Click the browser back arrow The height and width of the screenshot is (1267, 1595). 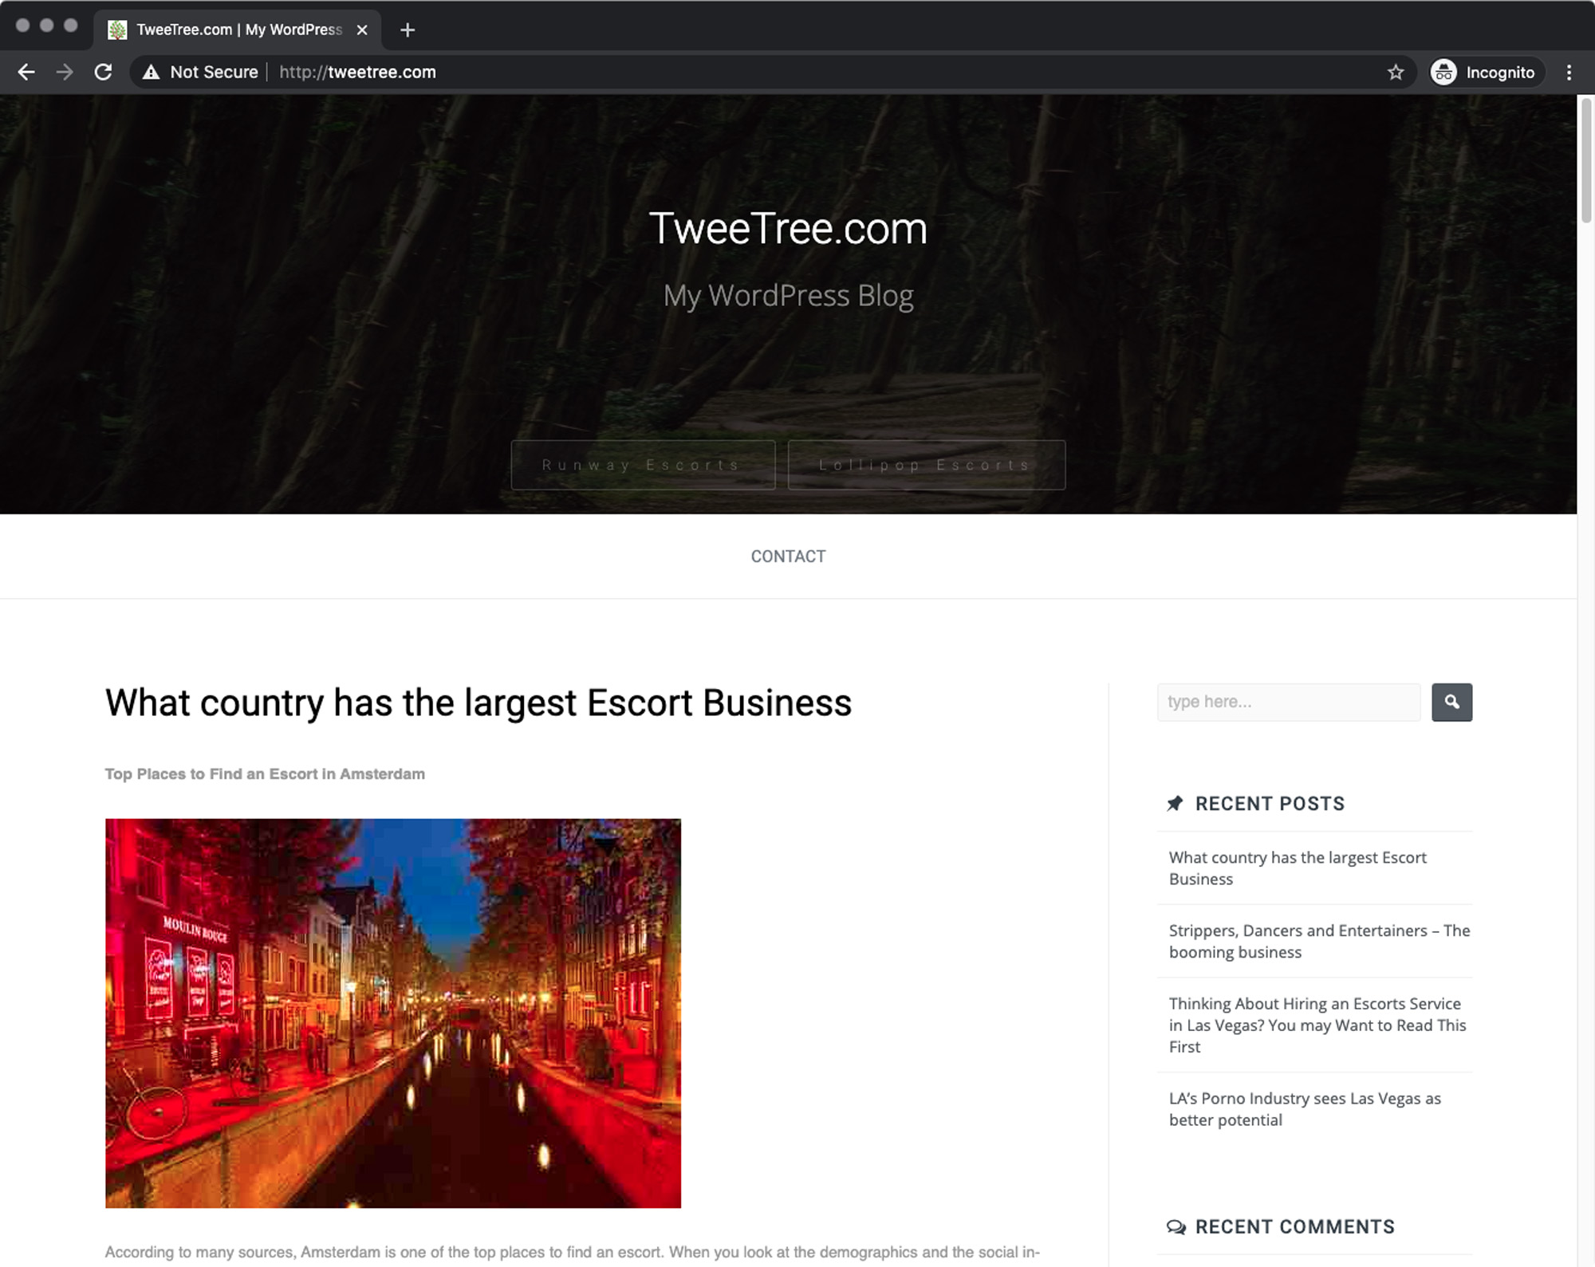(x=26, y=73)
